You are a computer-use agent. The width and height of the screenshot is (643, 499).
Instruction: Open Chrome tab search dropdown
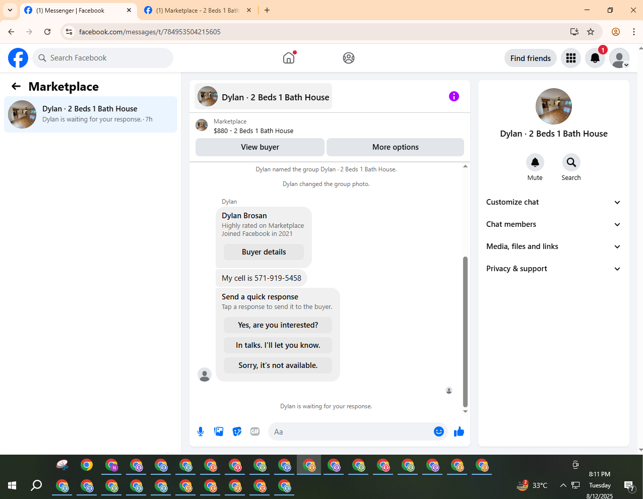pos(10,10)
